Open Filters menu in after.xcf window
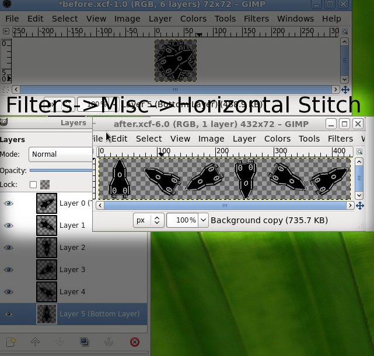 click(x=340, y=139)
